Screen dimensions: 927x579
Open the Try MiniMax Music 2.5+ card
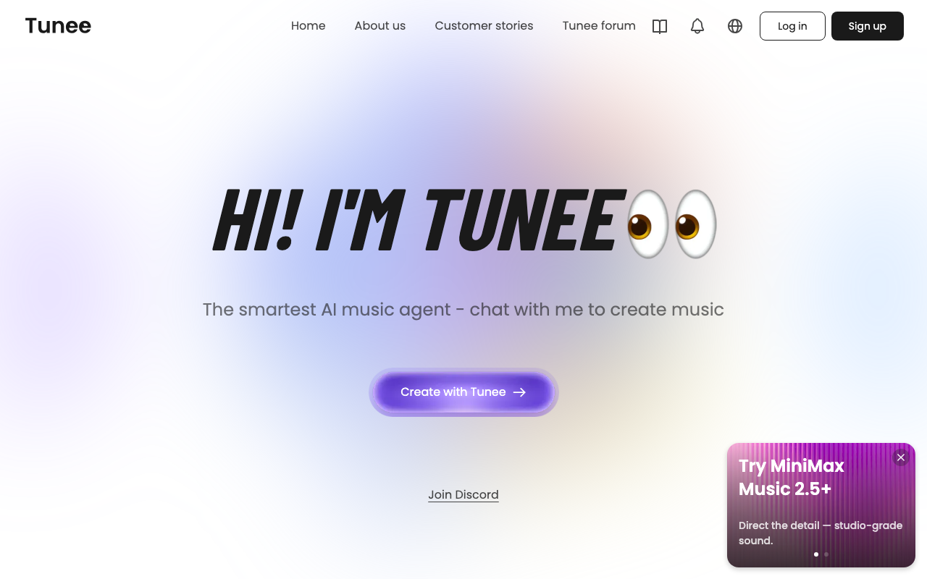click(821, 505)
